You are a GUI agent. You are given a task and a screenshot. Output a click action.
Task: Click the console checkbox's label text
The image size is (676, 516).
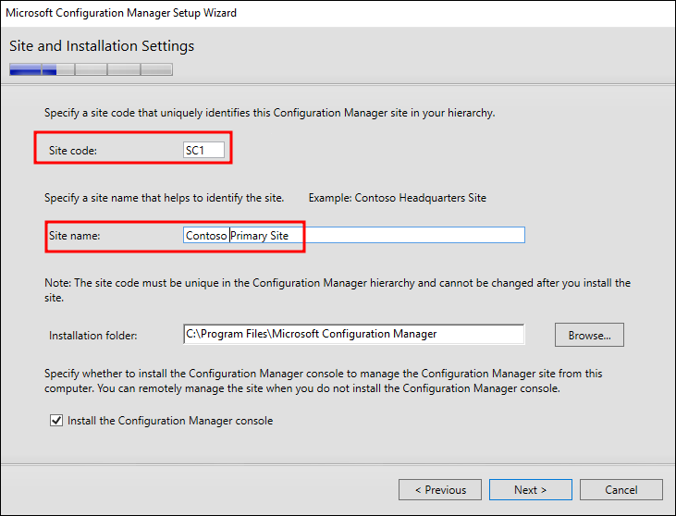pos(170,421)
